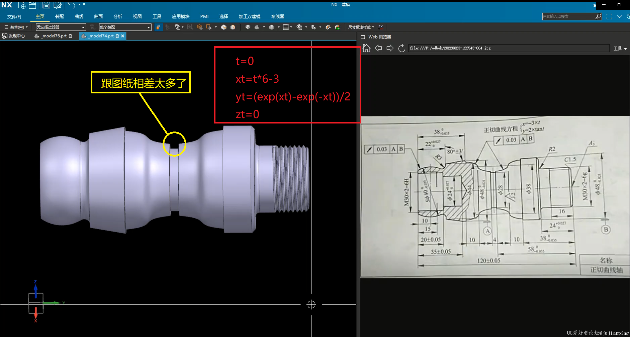Image resolution: width=630 pixels, height=337 pixels.
Task: Switch to the 视图 ribbon tab
Action: tap(137, 16)
